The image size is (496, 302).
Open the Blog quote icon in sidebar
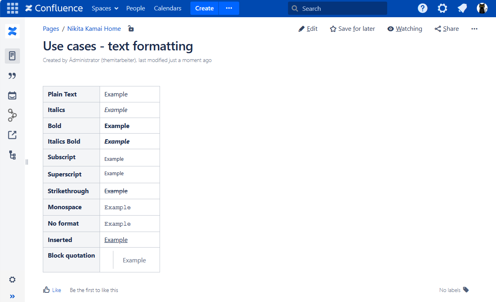[x=12, y=76]
